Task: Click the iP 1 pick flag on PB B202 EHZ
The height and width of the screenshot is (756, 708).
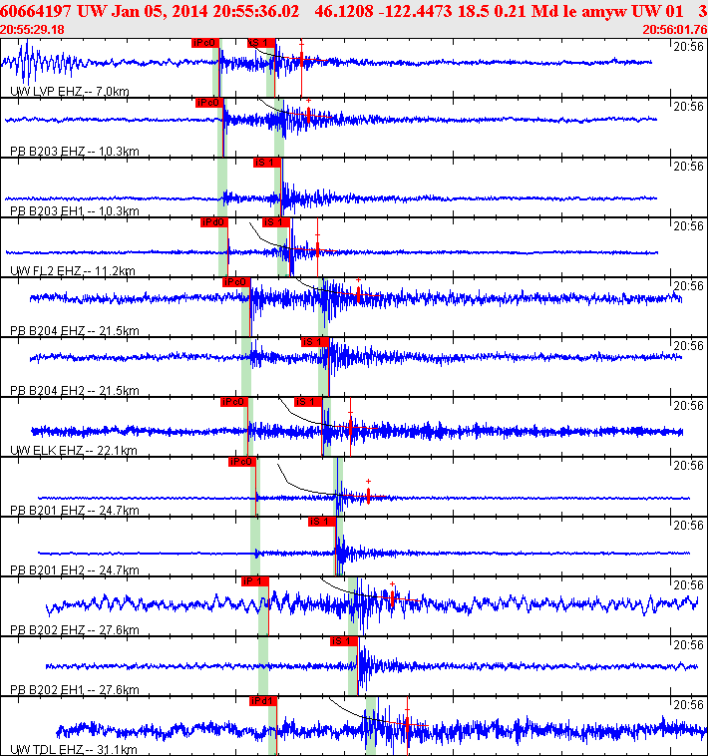Action: pos(255,581)
